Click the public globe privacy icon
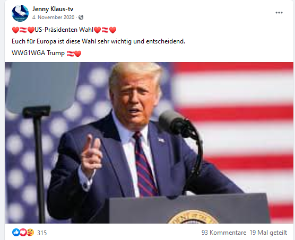Screen dimensions: 295x240 pyautogui.click(x=81, y=17)
